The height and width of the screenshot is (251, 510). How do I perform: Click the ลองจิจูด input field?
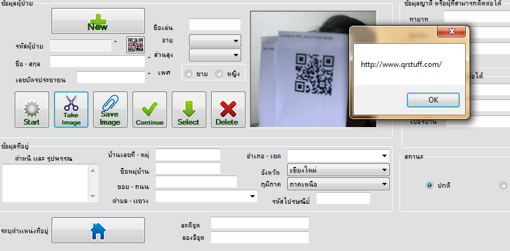point(260,237)
